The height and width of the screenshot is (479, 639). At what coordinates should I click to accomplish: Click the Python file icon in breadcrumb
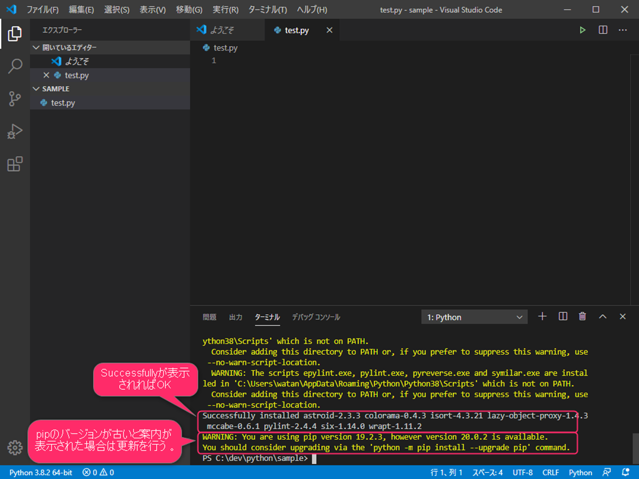[206, 47]
